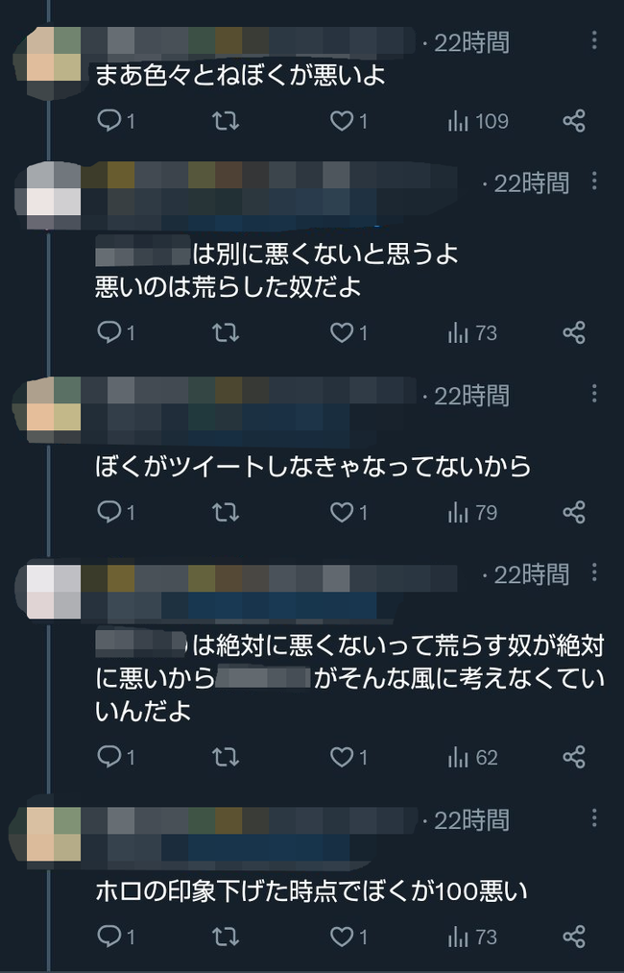Like the tweet with 62 views
The image size is (624, 973).
[x=348, y=757]
